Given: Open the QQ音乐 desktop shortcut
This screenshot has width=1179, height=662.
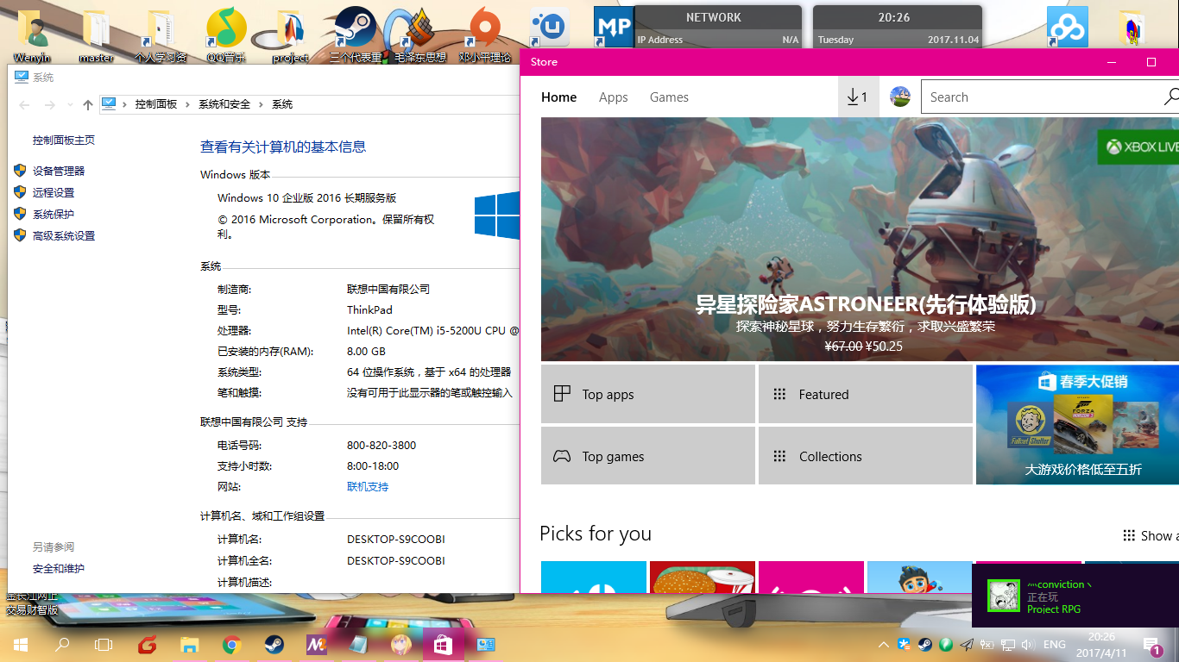Looking at the screenshot, I should point(225,34).
